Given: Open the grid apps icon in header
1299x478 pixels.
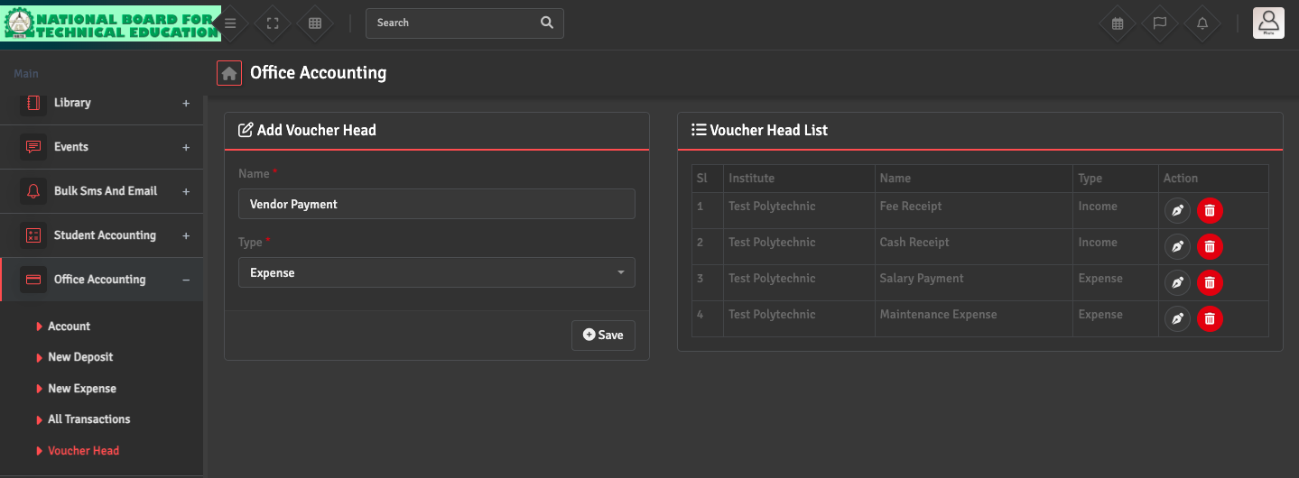Looking at the screenshot, I should [x=315, y=23].
